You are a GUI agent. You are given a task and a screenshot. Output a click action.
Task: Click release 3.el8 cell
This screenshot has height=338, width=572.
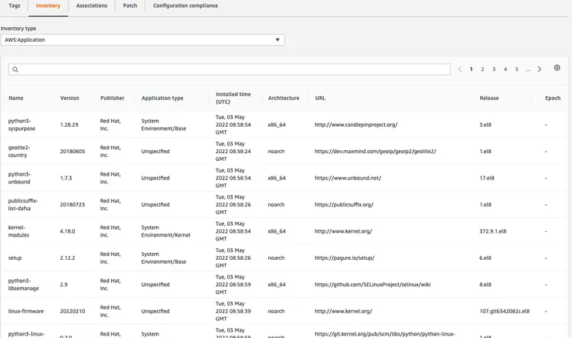coord(485,125)
